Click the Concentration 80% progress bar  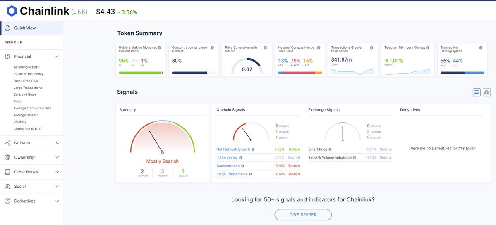pyautogui.click(x=194, y=73)
